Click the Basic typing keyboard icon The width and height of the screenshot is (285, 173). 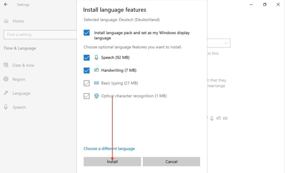point(96,83)
